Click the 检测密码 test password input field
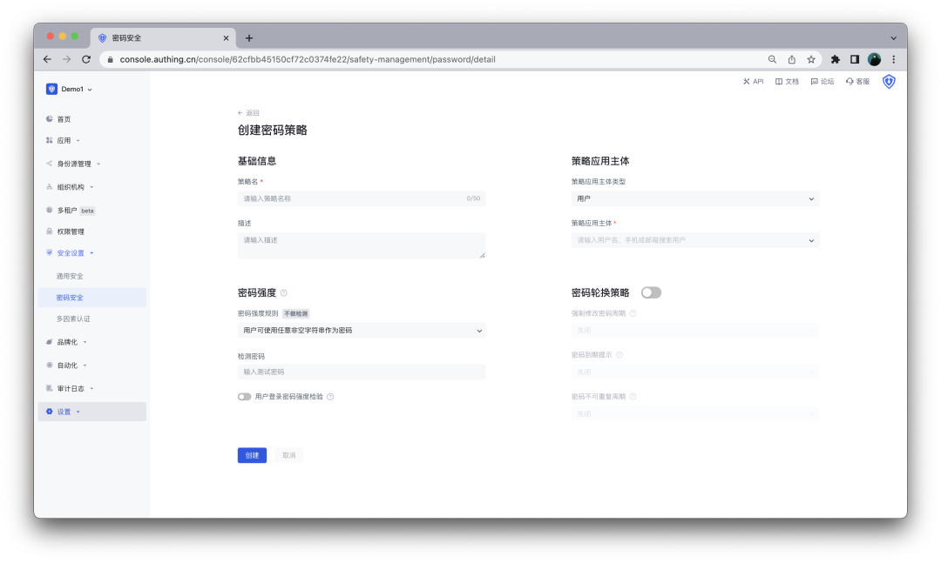 [x=362, y=372]
